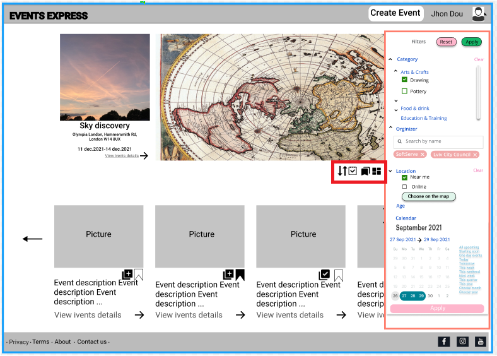Focus the Search by name field

point(438,141)
